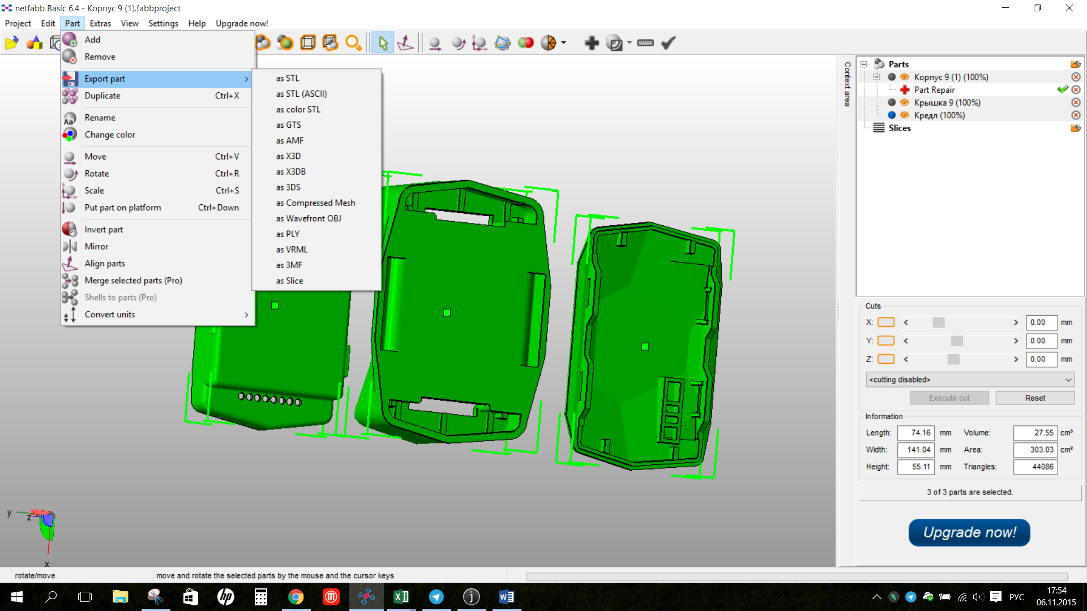Click the rotate part toolbar icon

click(x=458, y=42)
